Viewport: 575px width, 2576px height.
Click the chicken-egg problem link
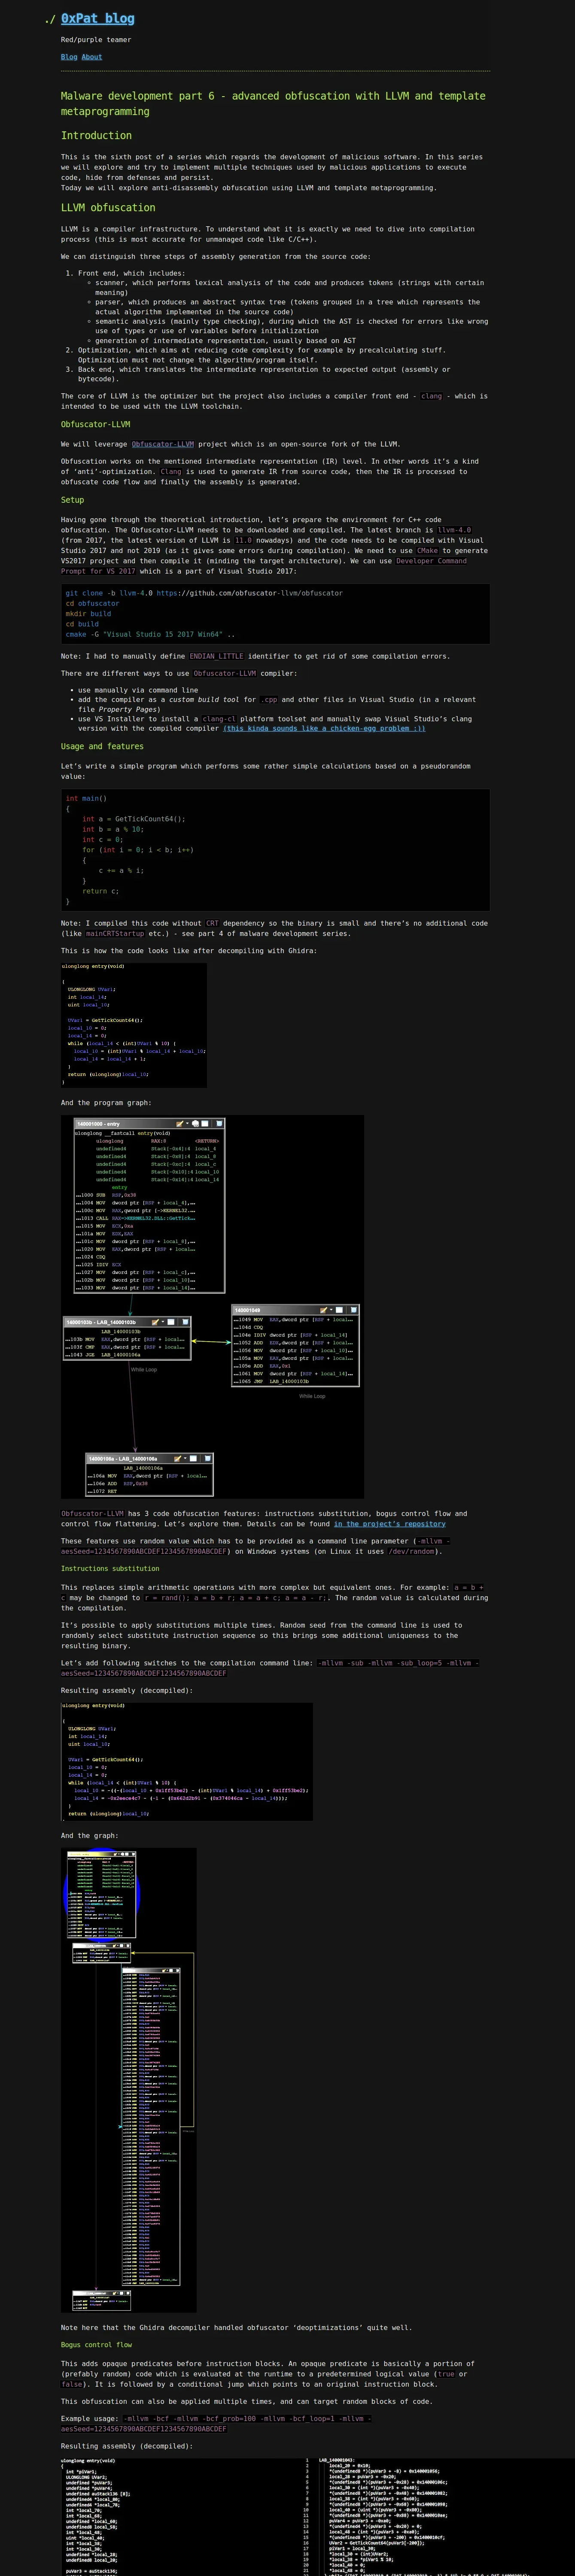(324, 728)
